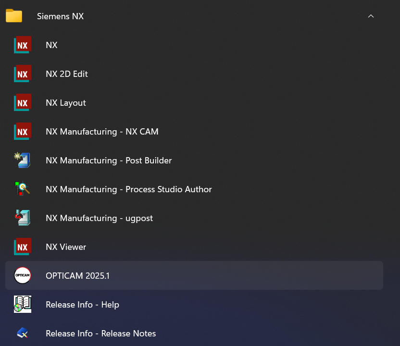
Task: Select the Siemens NX folder label
Action: (60, 16)
